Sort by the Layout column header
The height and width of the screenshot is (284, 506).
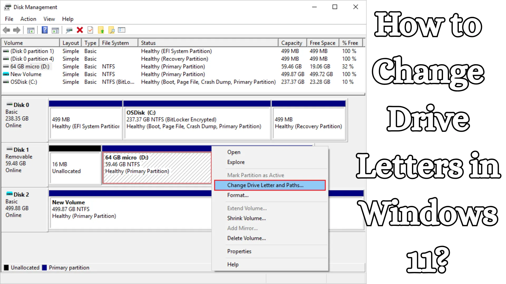[x=71, y=43]
